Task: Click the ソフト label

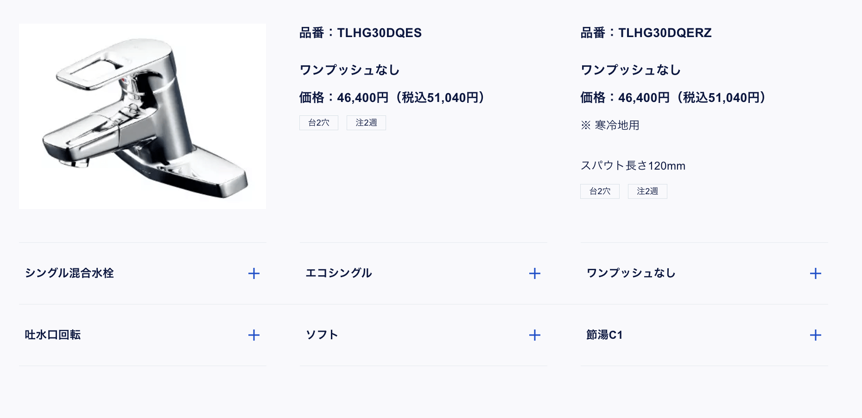Action: (x=322, y=335)
